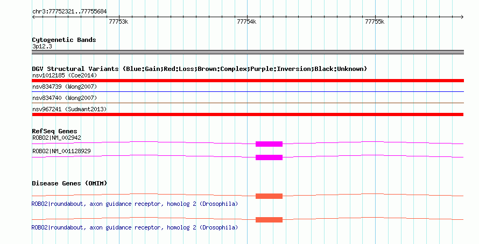This screenshot has height=244, width=479.
Task: Click the lower orange OMIM exon box
Action: 269,220
